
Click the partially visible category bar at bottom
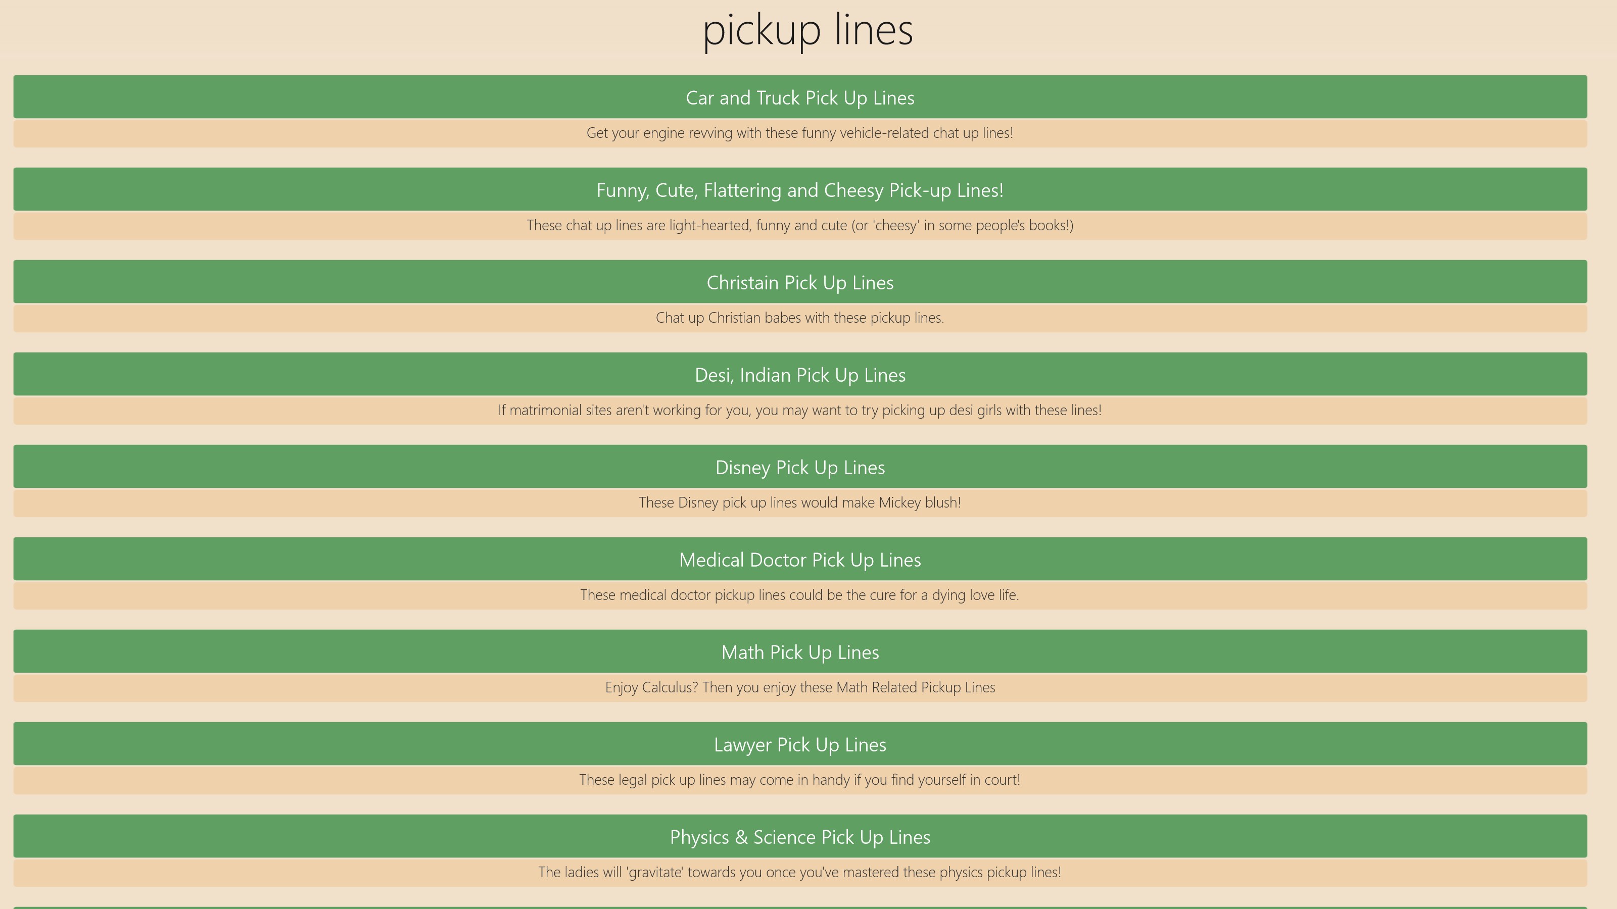[x=800, y=908]
